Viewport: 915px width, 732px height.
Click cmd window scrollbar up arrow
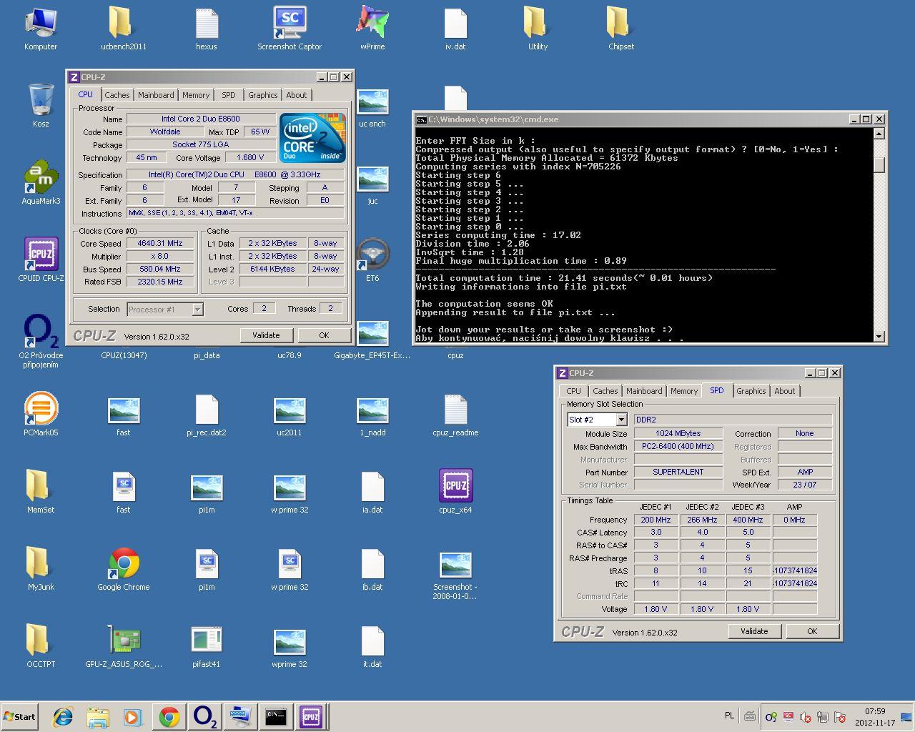click(879, 134)
